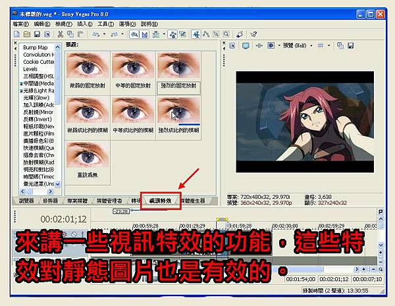Click the external monitor icon in the preview toolbar

246,46
